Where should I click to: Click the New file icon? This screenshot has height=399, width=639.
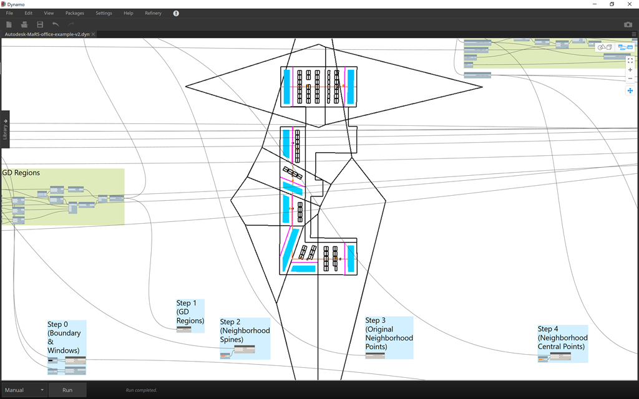[9, 24]
